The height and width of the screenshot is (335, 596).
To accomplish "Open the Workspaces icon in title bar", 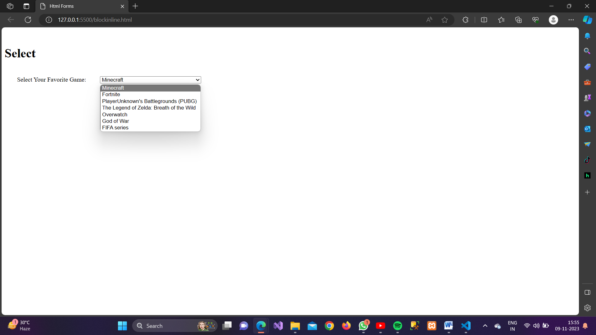I will click(10, 6).
